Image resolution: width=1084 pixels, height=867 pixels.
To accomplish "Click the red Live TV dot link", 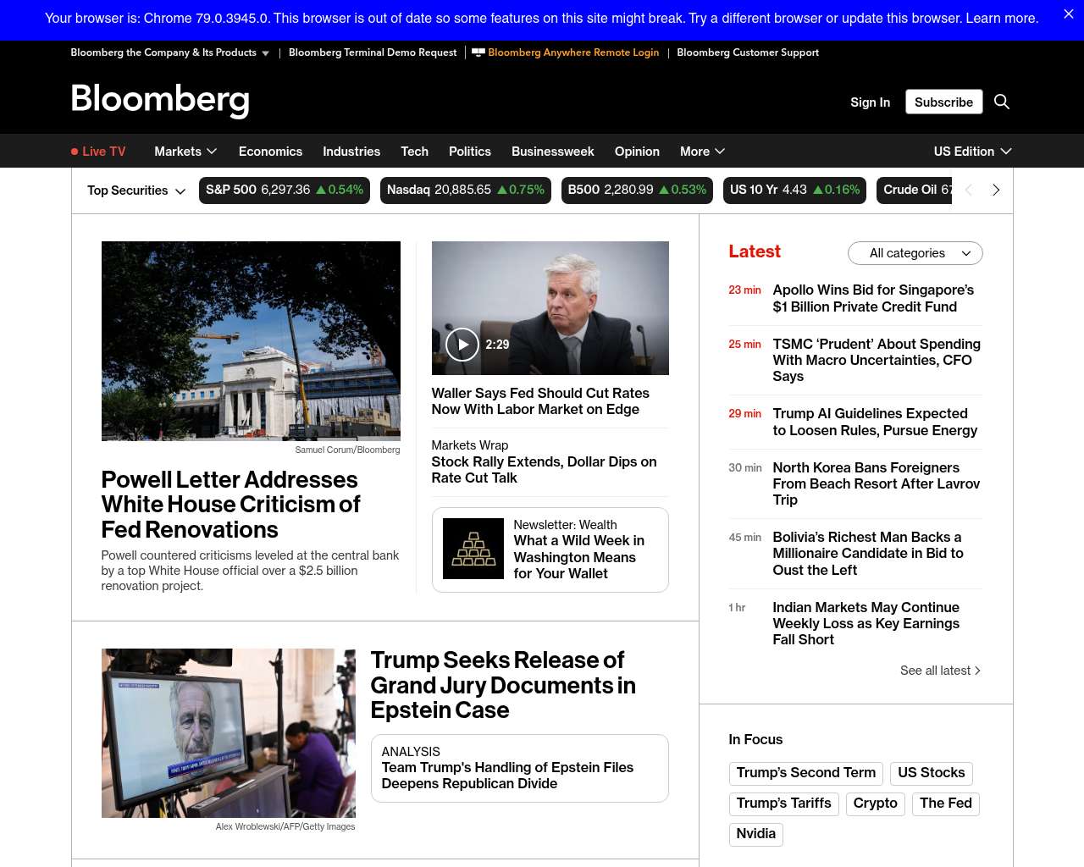I will [x=98, y=152].
